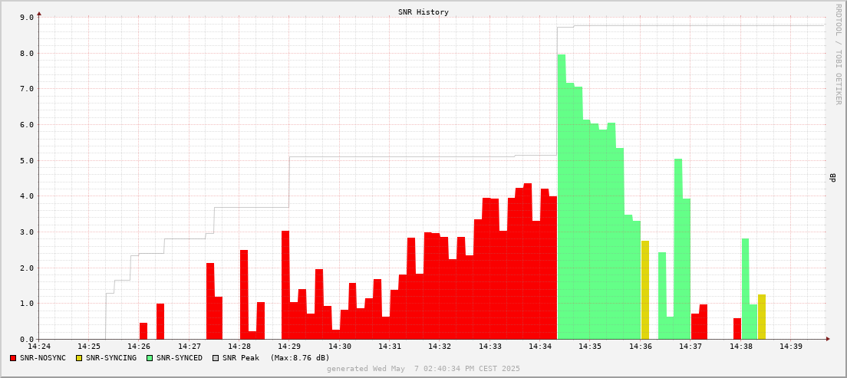The image size is (847, 378).
Task: Click the 2.0 y-axis label
Action: coord(28,268)
